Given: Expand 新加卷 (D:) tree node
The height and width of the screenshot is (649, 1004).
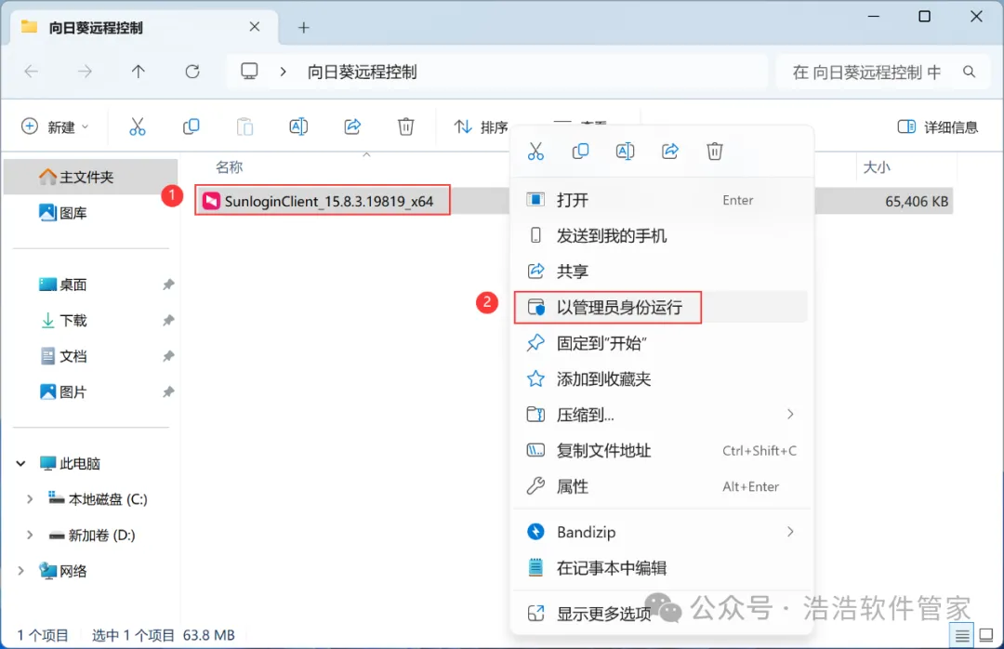Looking at the screenshot, I should pos(30,535).
